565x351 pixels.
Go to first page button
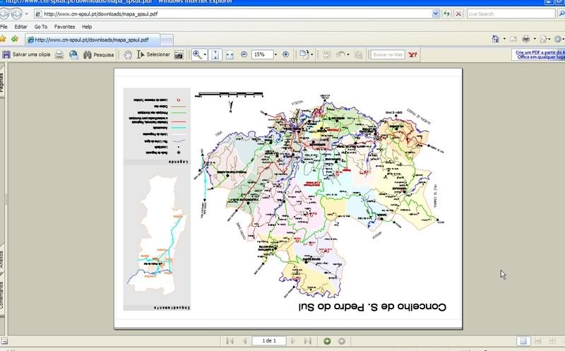tap(230, 341)
